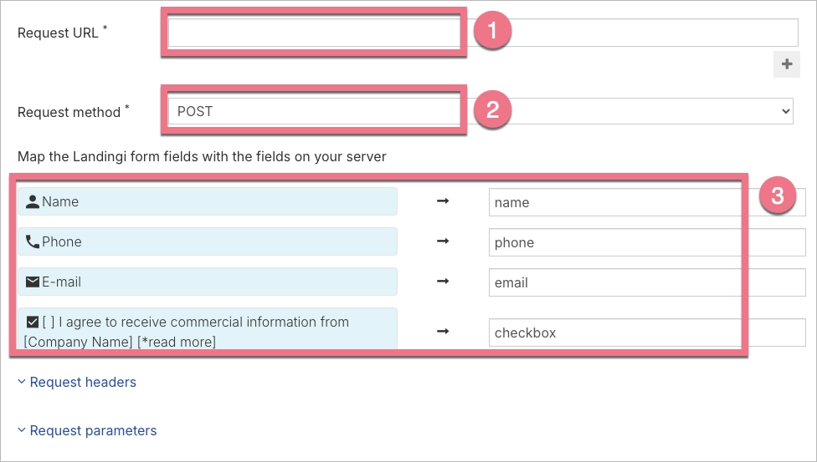Image resolution: width=817 pixels, height=462 pixels.
Task: Click the envelope icon in E-mail field
Action: (33, 282)
